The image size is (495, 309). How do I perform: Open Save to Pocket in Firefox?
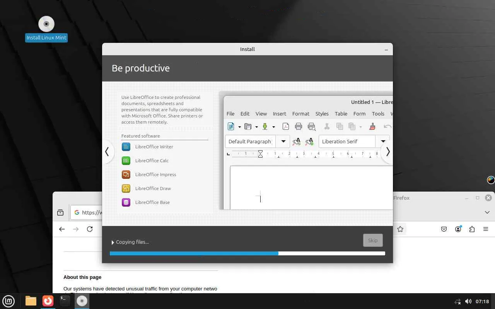(444, 229)
